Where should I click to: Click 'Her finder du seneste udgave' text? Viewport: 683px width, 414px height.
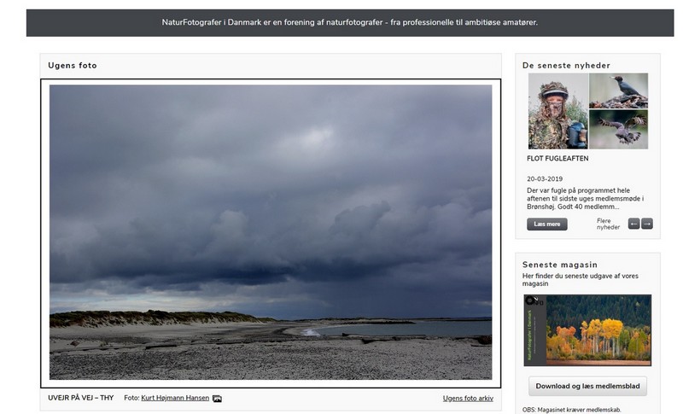(581, 279)
